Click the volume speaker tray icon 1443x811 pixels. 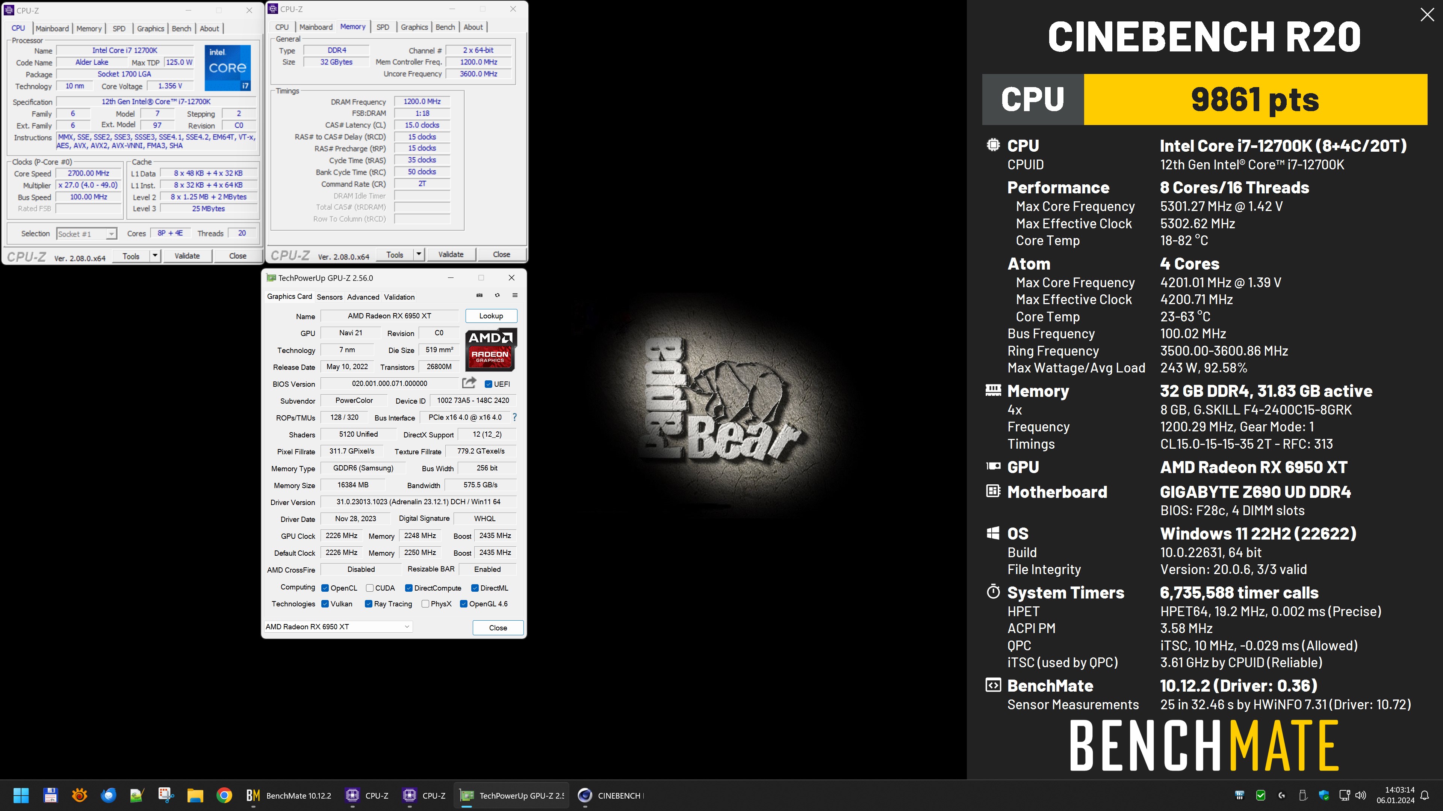[1361, 795]
